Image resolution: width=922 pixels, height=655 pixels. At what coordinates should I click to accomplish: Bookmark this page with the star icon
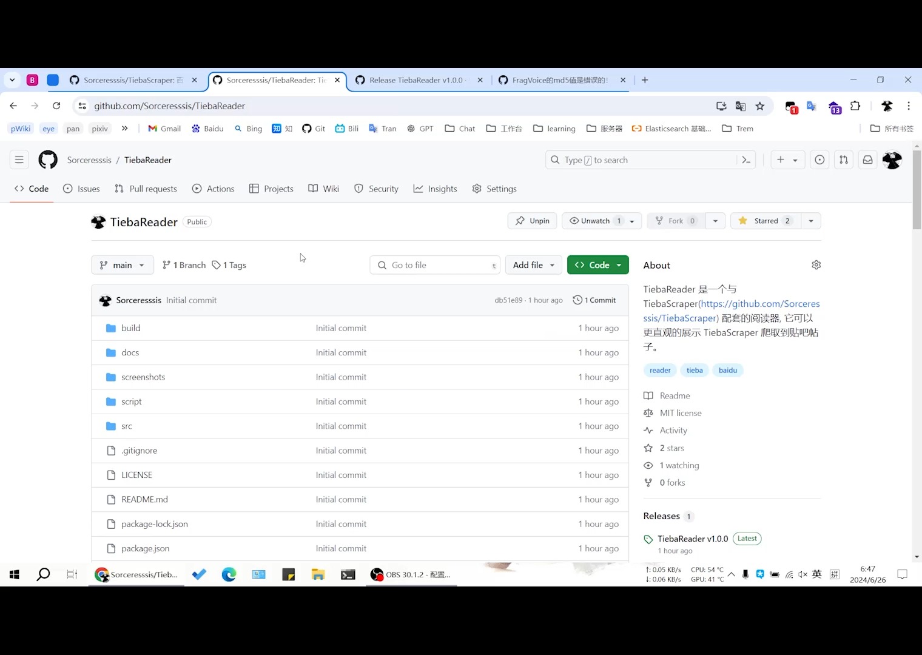coord(760,106)
